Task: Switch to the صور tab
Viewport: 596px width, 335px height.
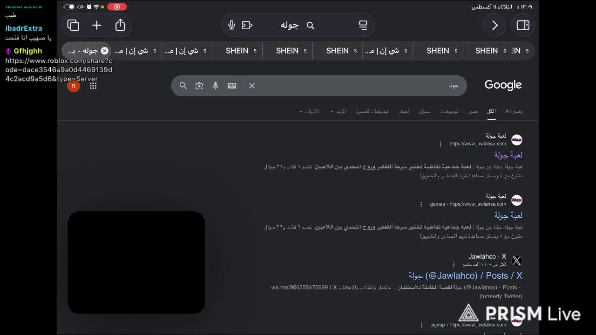Action: (473, 111)
